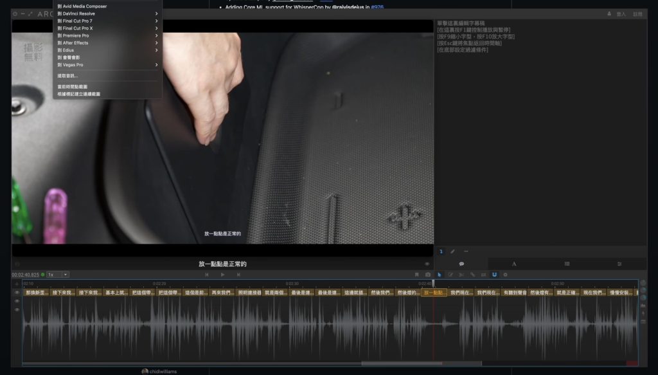Open the 1x playback speed dropdown
Image resolution: width=658 pixels, height=375 pixels.
click(x=58, y=275)
